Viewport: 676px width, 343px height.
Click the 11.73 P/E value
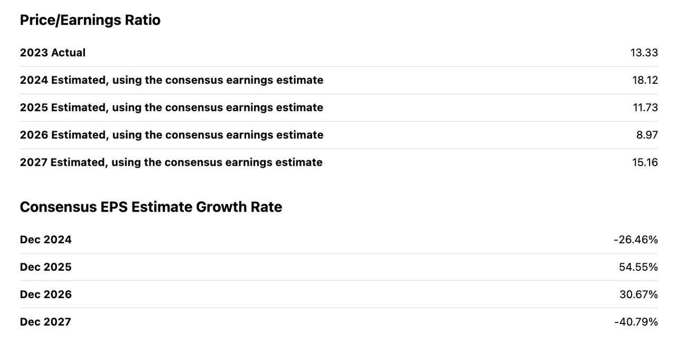(645, 108)
